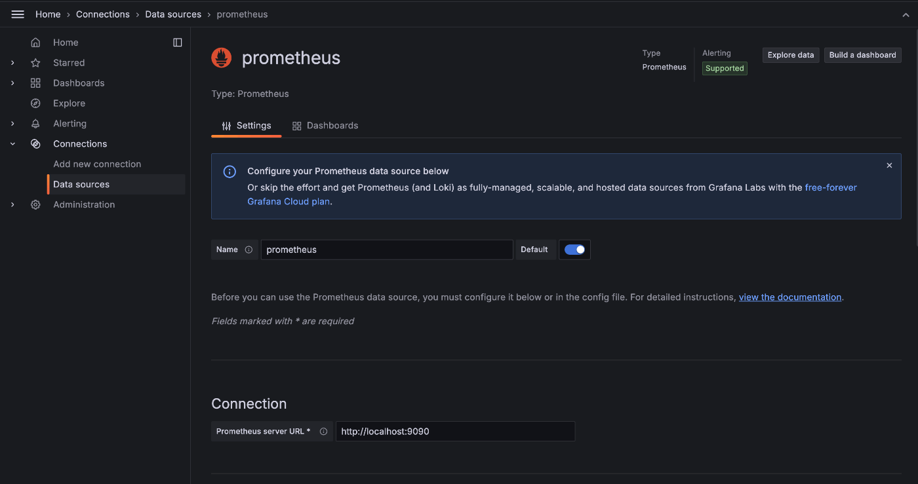Open the view the documentation link
The image size is (918, 484).
[790, 297]
